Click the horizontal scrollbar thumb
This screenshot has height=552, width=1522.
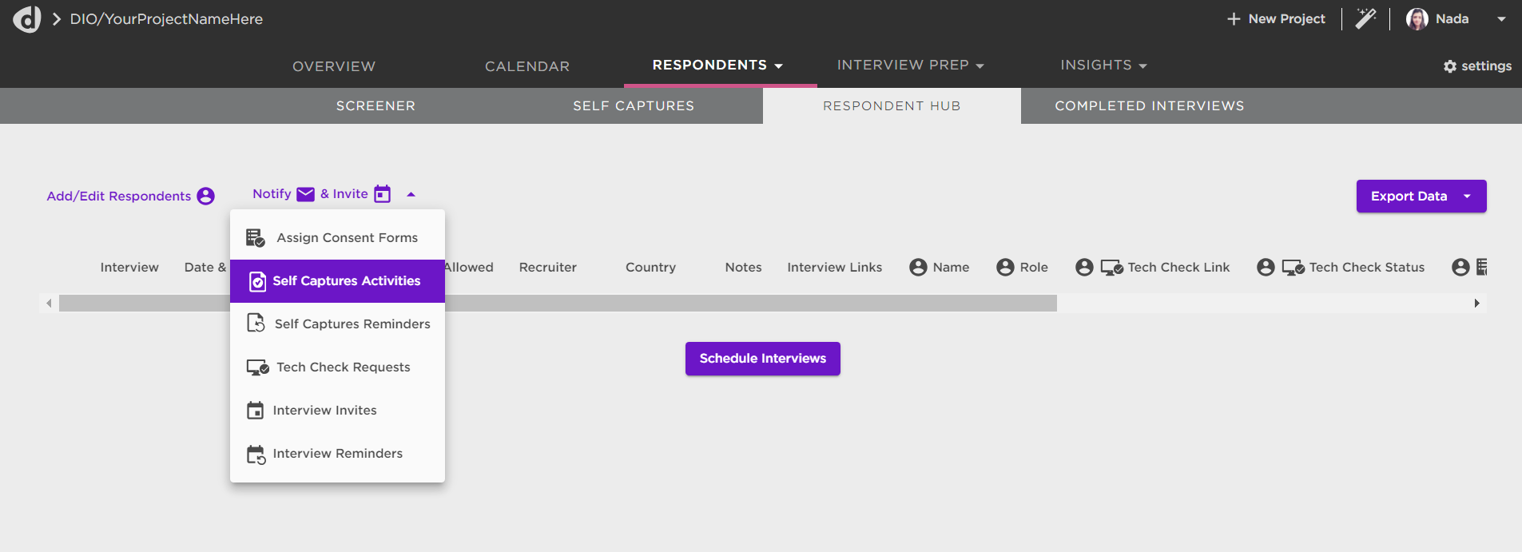(x=558, y=304)
